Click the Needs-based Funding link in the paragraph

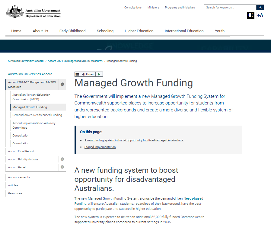193,199
